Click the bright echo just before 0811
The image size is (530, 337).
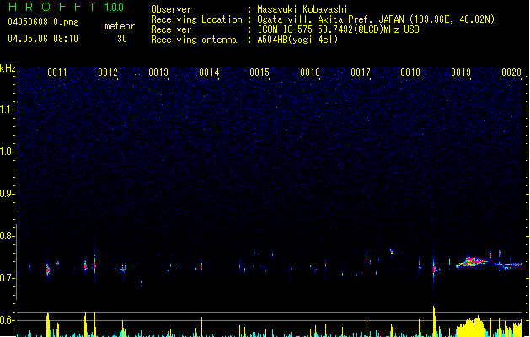pyautogui.click(x=48, y=270)
